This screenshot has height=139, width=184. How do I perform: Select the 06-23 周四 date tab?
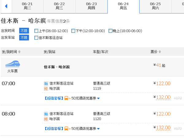[x=91, y=6]
